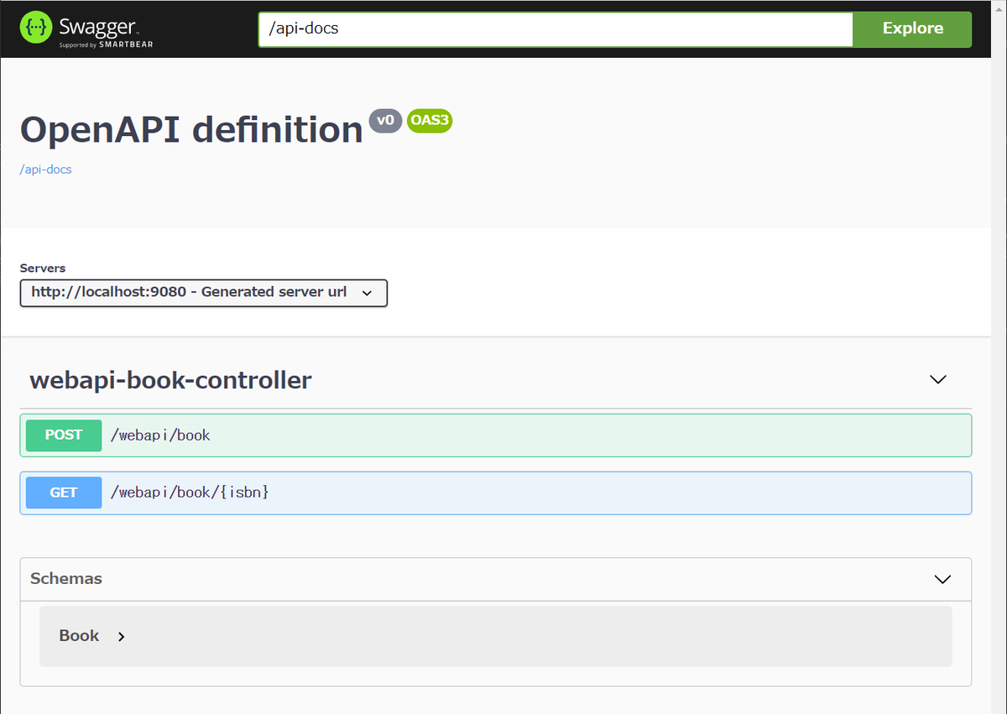This screenshot has height=714, width=1007.
Task: Click the POST /webapi/book path text
Action: (160, 435)
